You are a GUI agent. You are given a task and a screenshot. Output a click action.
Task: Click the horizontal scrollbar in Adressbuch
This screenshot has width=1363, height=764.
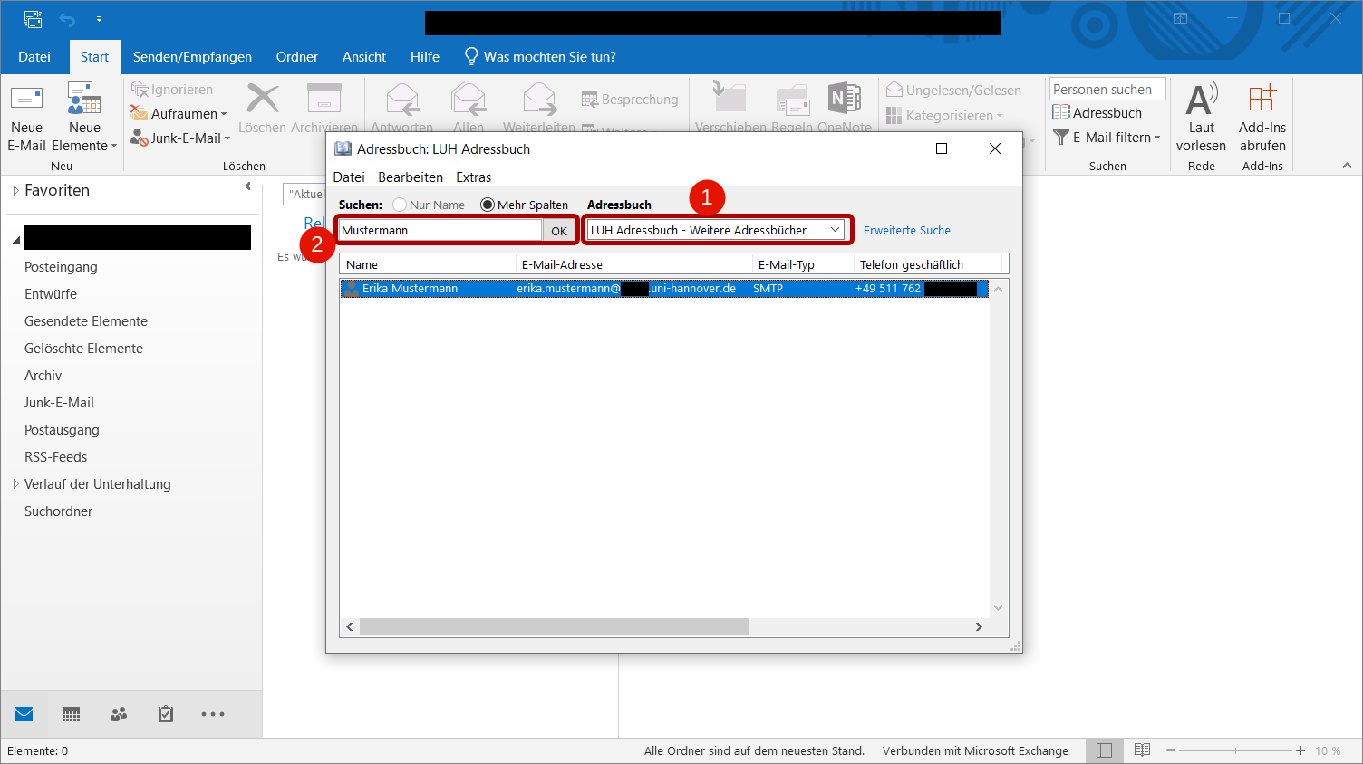[x=554, y=626]
